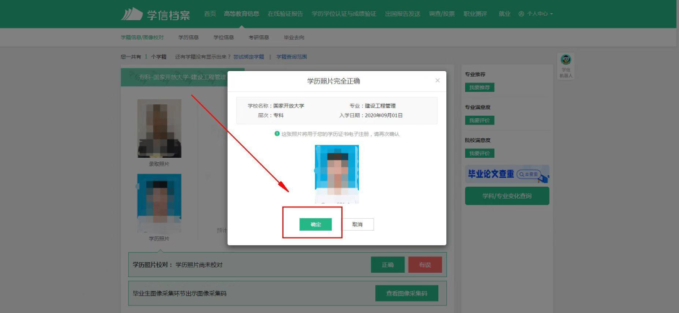This screenshot has height=313, width=679.
Task: Click 专业：建设工程管理 text
Action: [x=372, y=106]
